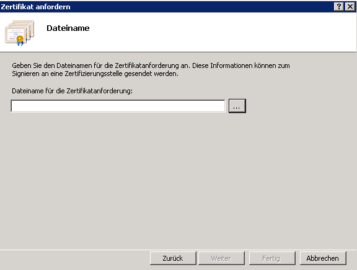Close the Zertifikat anfordern dialog
357x270 pixels.
(350, 7)
